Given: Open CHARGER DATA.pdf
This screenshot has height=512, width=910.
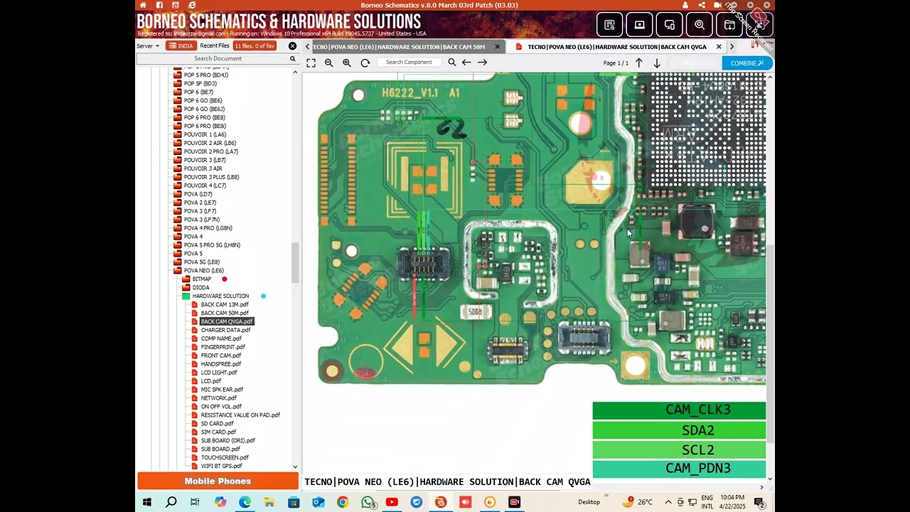Looking at the screenshot, I should 225,330.
